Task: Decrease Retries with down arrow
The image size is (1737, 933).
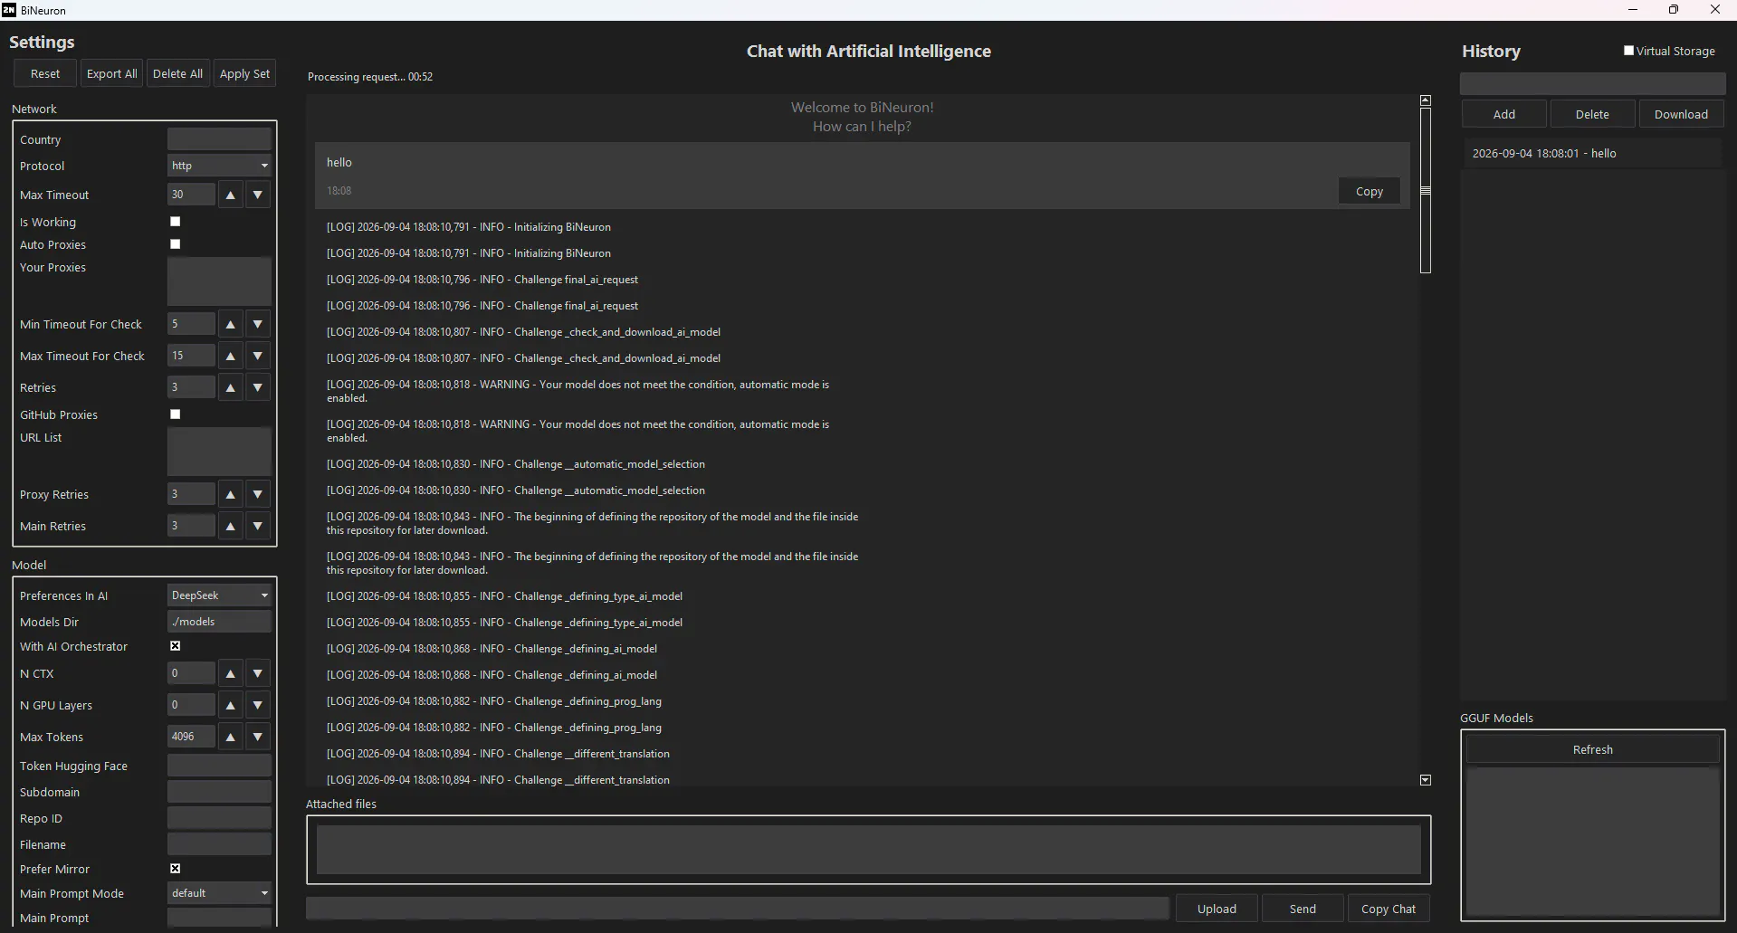Action: point(258,387)
